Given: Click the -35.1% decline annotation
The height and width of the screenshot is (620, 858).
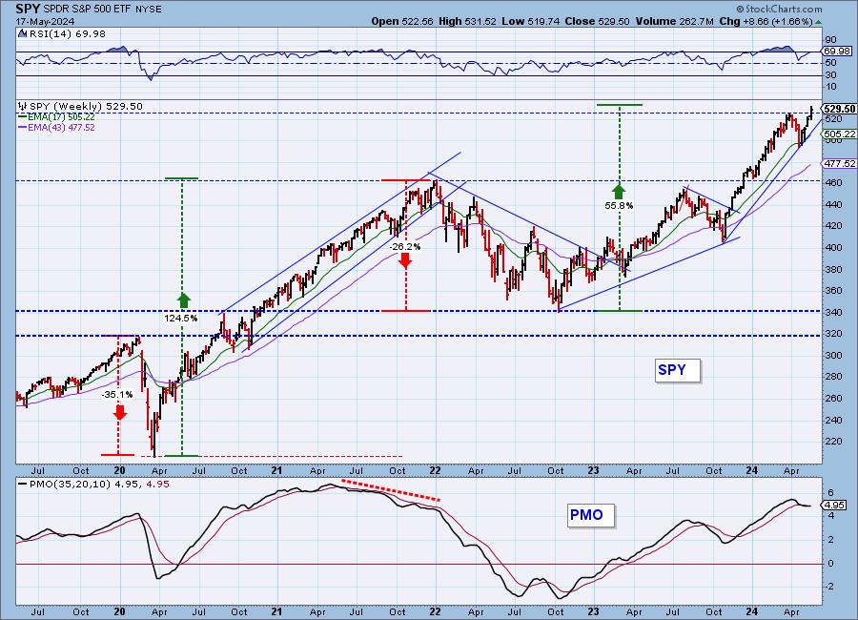Looking at the screenshot, I should [x=117, y=394].
